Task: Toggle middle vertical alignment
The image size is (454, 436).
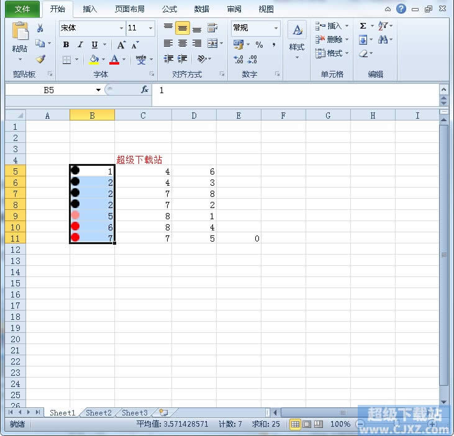Action: coord(183,28)
